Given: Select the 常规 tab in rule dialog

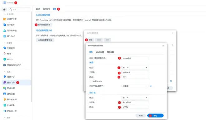Looking at the screenshot, I should click(91, 52).
